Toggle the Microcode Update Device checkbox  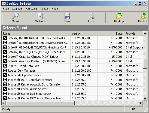pos(5,75)
